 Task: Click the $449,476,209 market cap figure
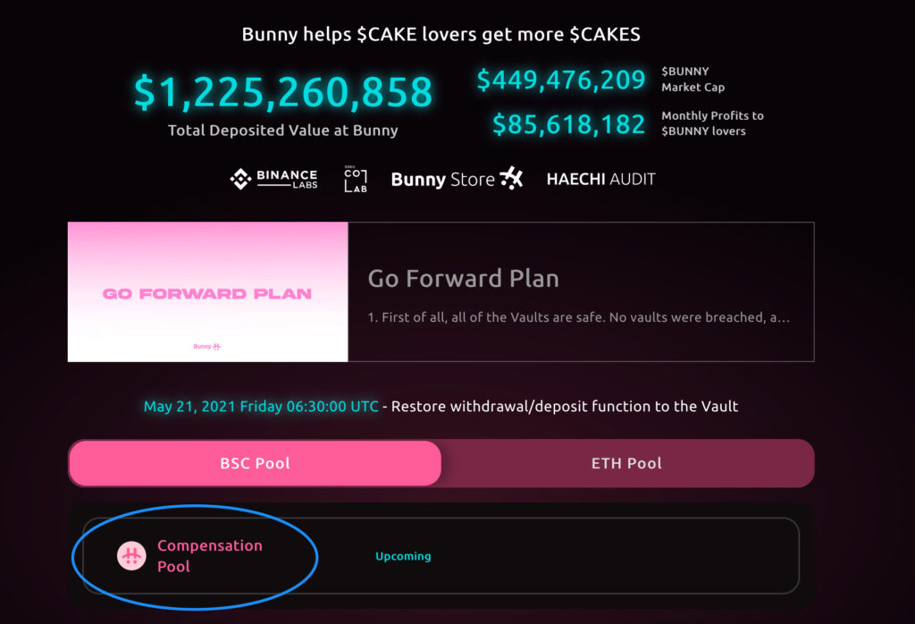tap(561, 80)
